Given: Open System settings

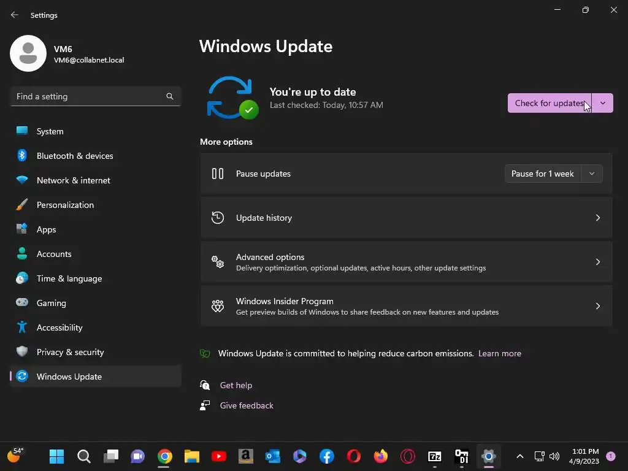Looking at the screenshot, I should coord(95,131).
